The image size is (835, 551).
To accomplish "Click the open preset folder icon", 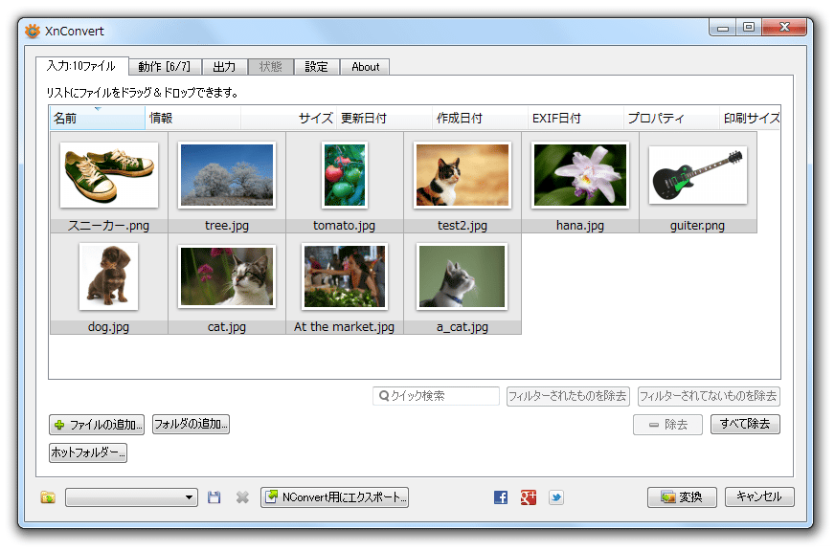I will tap(48, 497).
